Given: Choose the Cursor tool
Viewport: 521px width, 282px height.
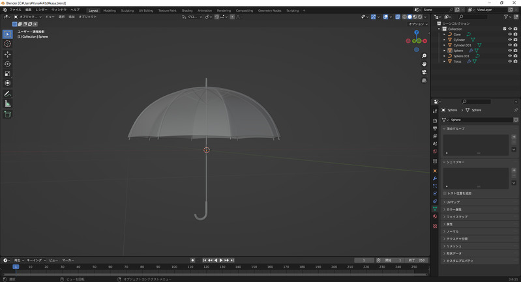Looking at the screenshot, I should [8, 44].
